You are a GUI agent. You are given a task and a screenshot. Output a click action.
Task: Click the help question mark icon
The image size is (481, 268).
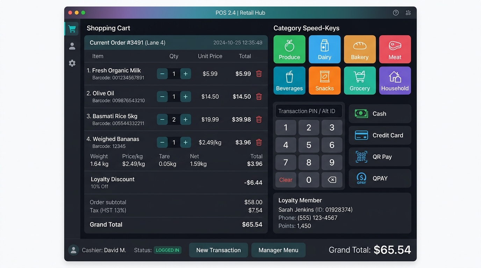tap(396, 13)
